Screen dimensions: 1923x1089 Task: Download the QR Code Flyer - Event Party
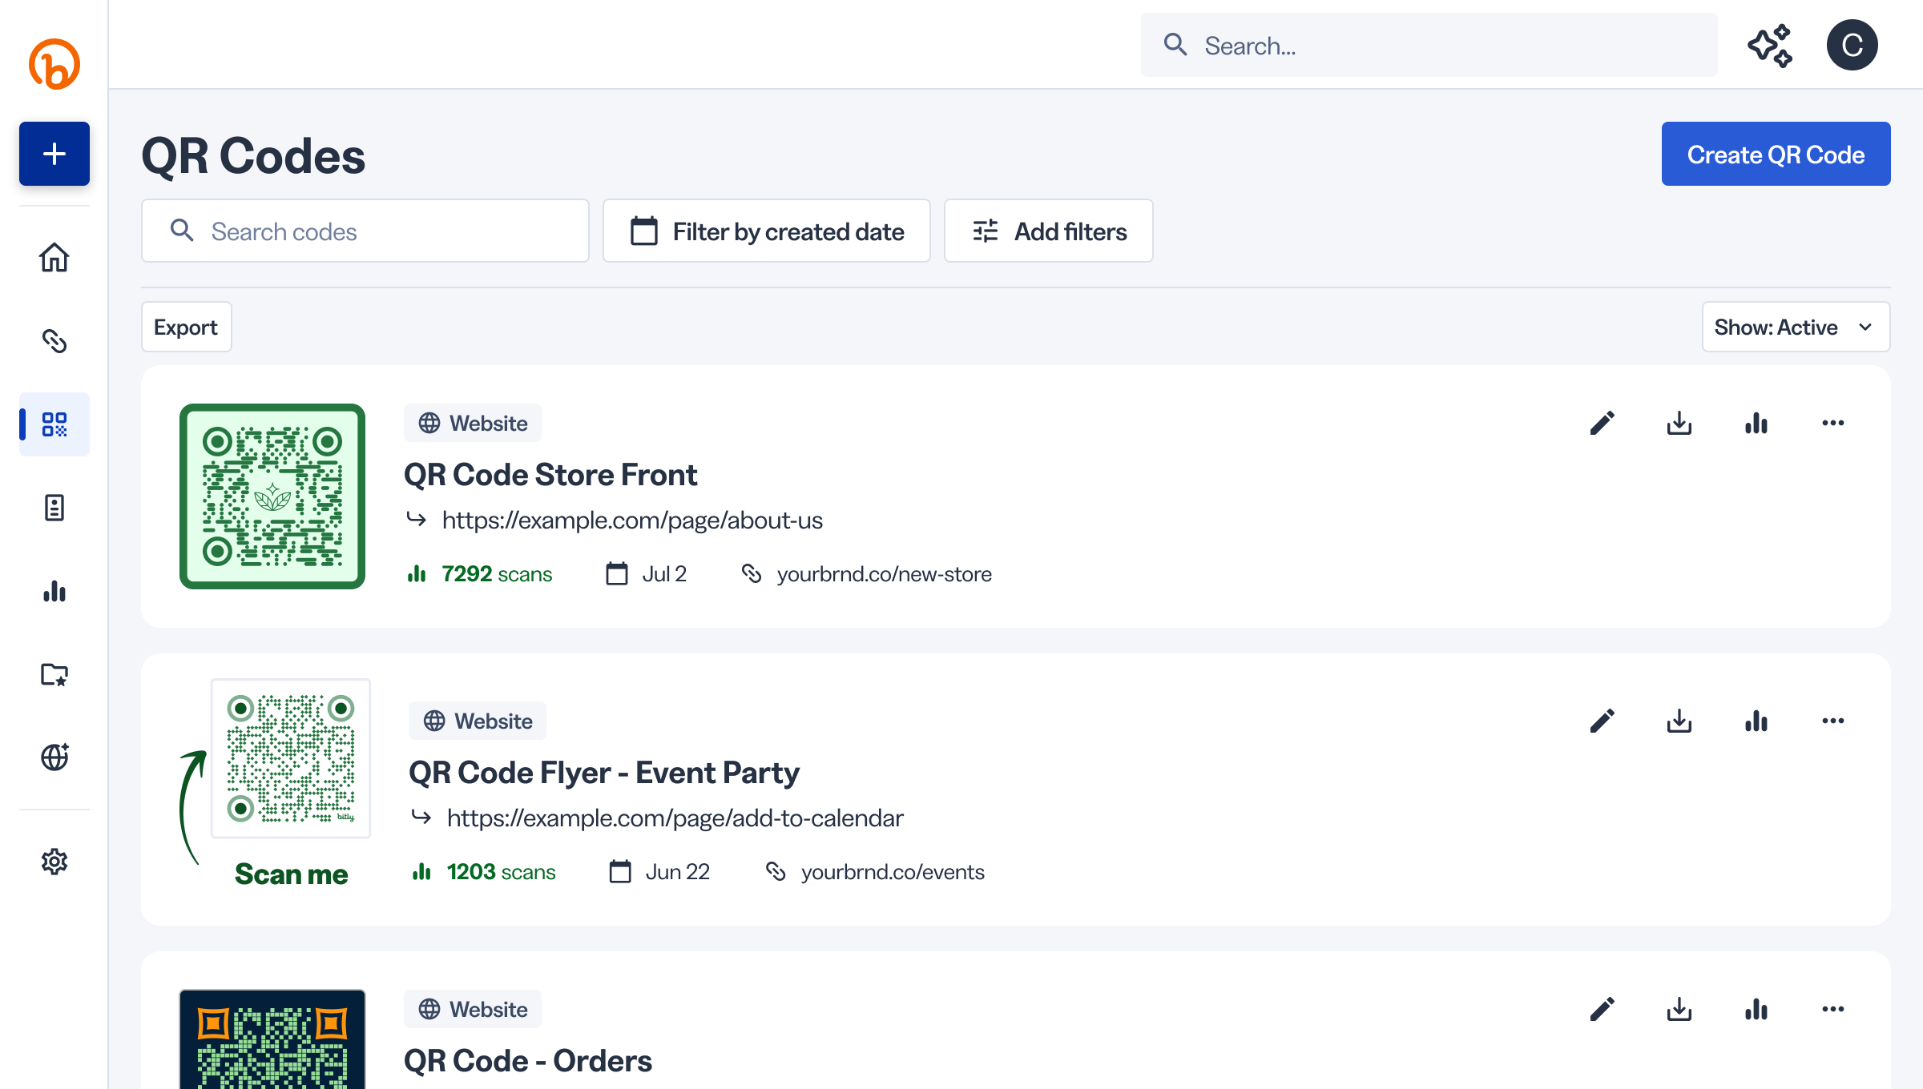(1679, 721)
